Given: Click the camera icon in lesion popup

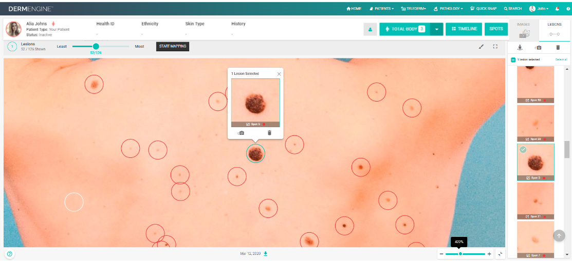Looking at the screenshot, I should [241, 133].
